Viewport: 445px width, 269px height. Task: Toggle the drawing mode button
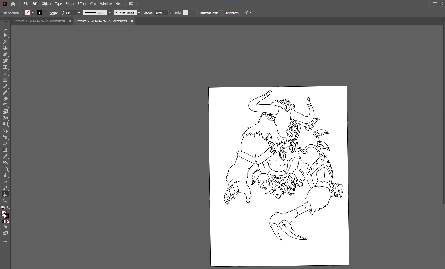click(5, 227)
